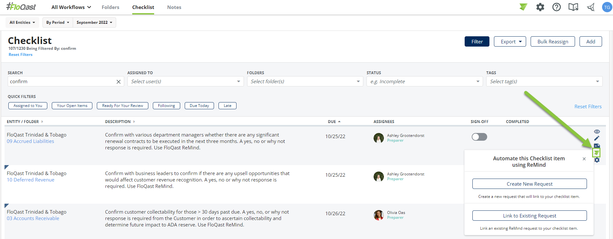Click the ReMind automate icon in first row
The width and height of the screenshot is (613, 239).
(x=597, y=153)
